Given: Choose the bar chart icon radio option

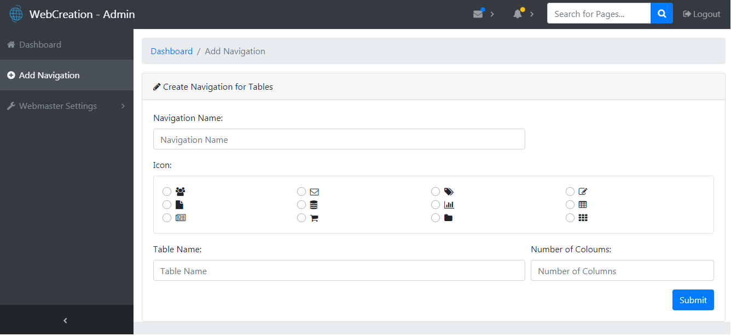Looking at the screenshot, I should 436,205.
